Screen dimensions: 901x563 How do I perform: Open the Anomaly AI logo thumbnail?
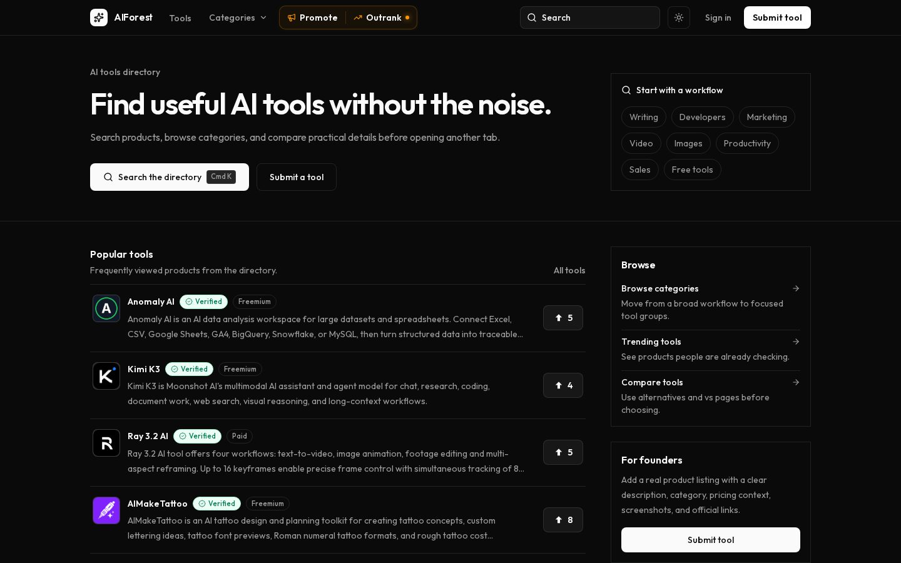(106, 308)
